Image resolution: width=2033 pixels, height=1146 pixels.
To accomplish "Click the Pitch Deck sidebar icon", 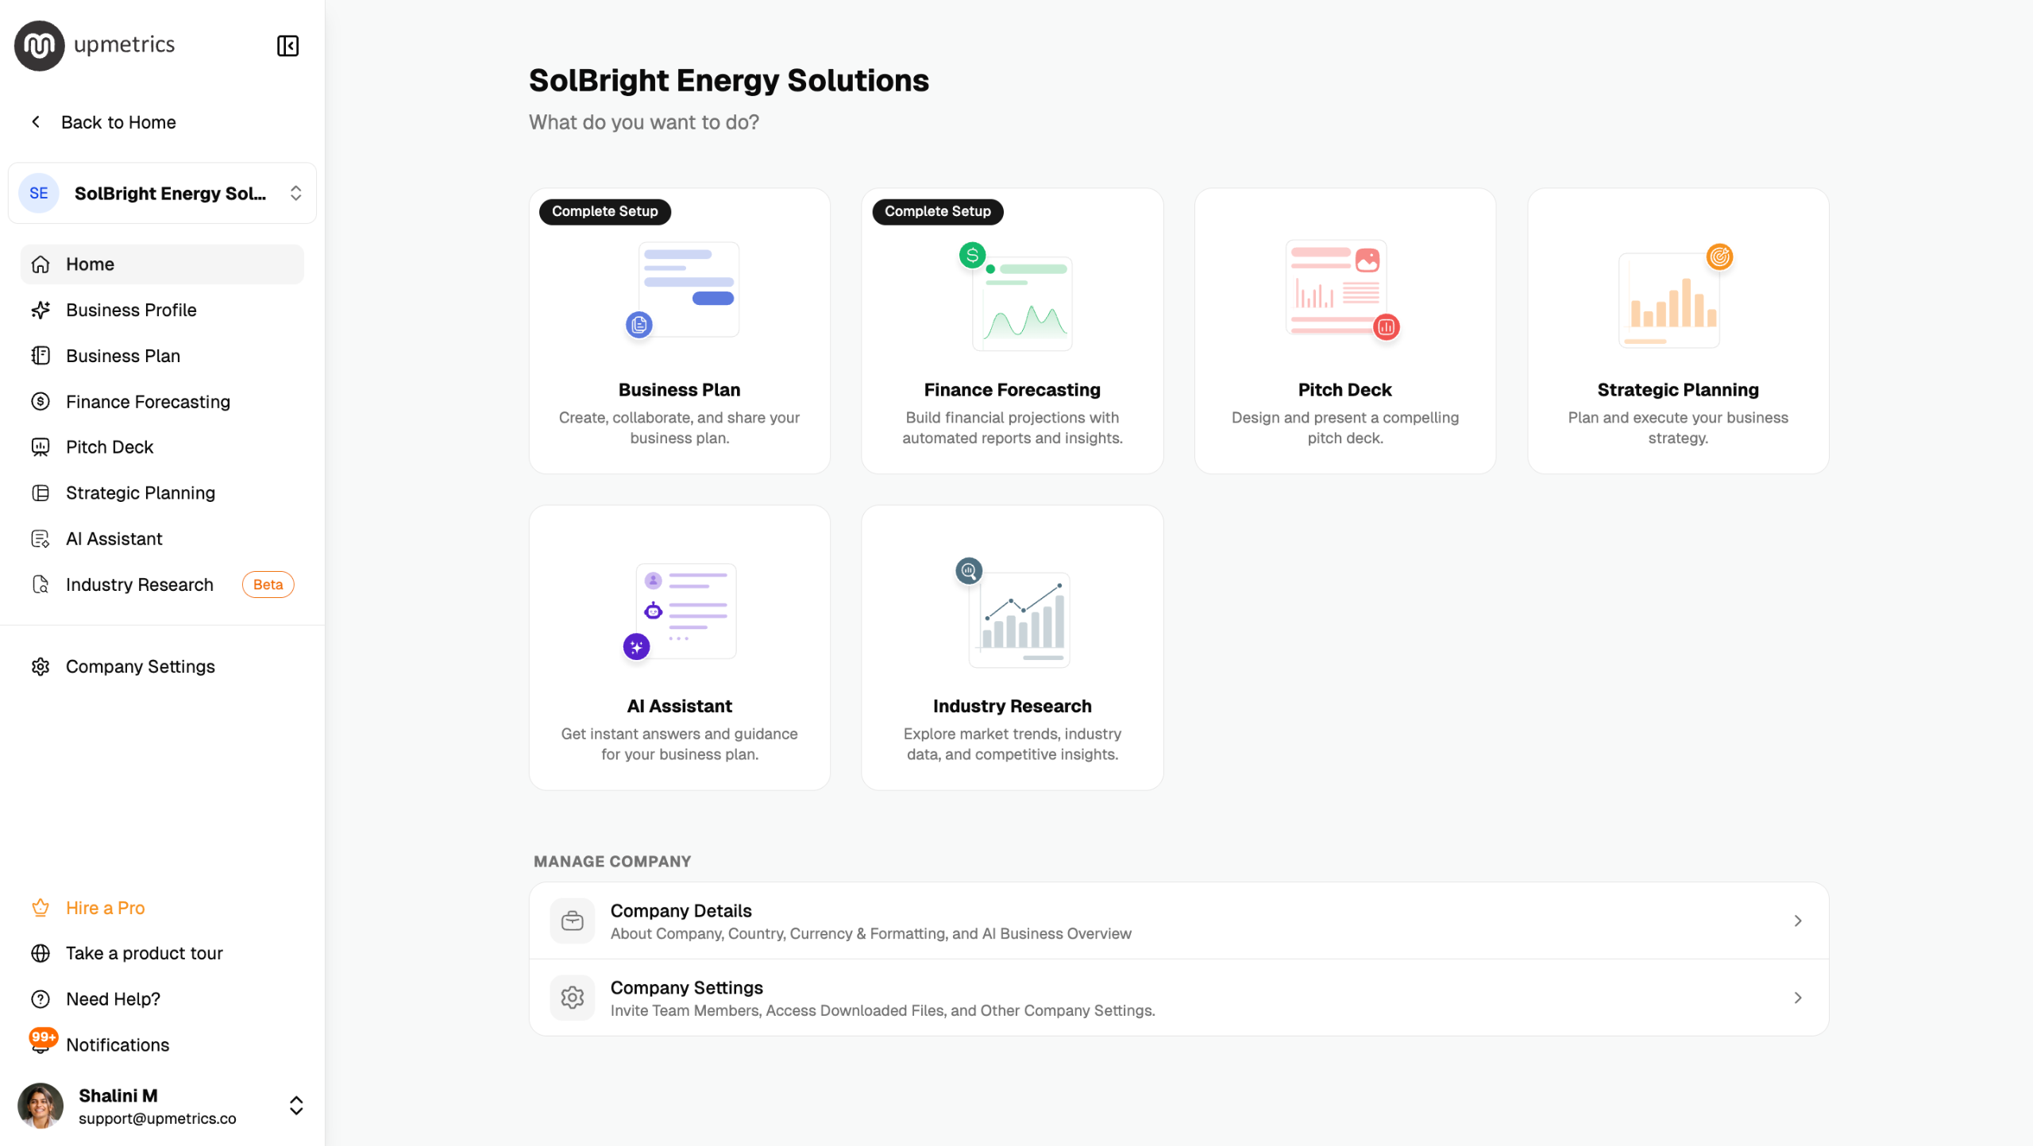I will 41,447.
